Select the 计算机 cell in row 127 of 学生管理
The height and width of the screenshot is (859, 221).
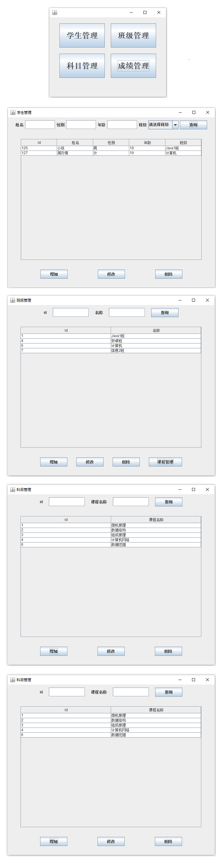pyautogui.click(x=183, y=153)
